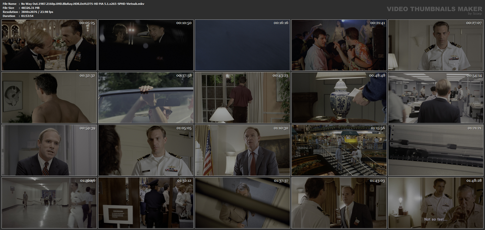Click the File Name label

(x=10, y=4)
